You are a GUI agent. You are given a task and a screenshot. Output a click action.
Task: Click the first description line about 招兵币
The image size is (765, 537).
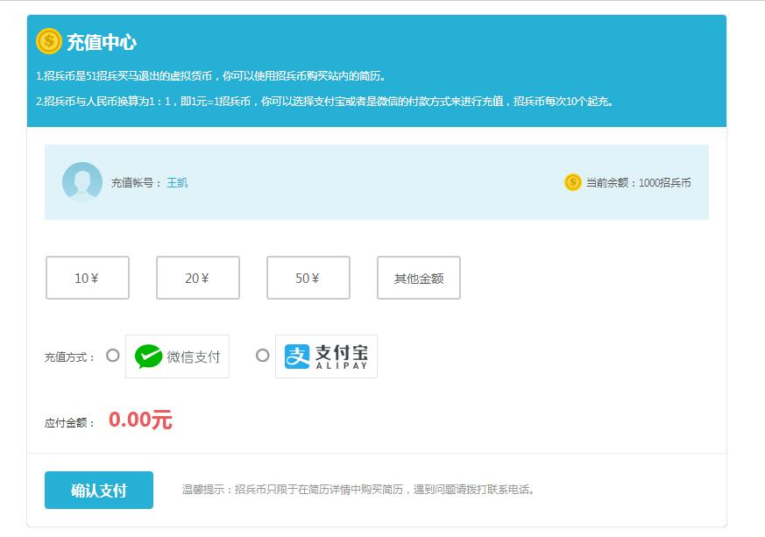(211, 76)
